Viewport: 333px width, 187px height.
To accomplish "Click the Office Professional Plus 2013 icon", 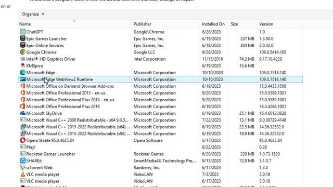I will (22, 100).
